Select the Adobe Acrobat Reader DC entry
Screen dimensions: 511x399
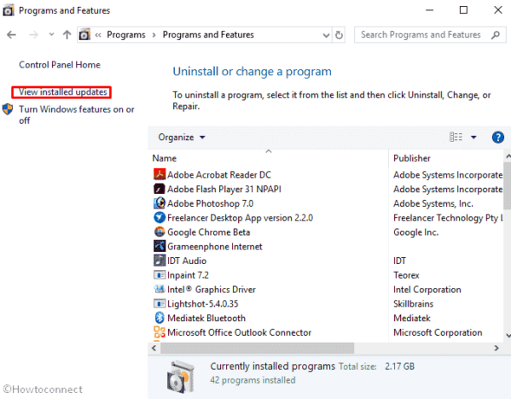(x=219, y=174)
